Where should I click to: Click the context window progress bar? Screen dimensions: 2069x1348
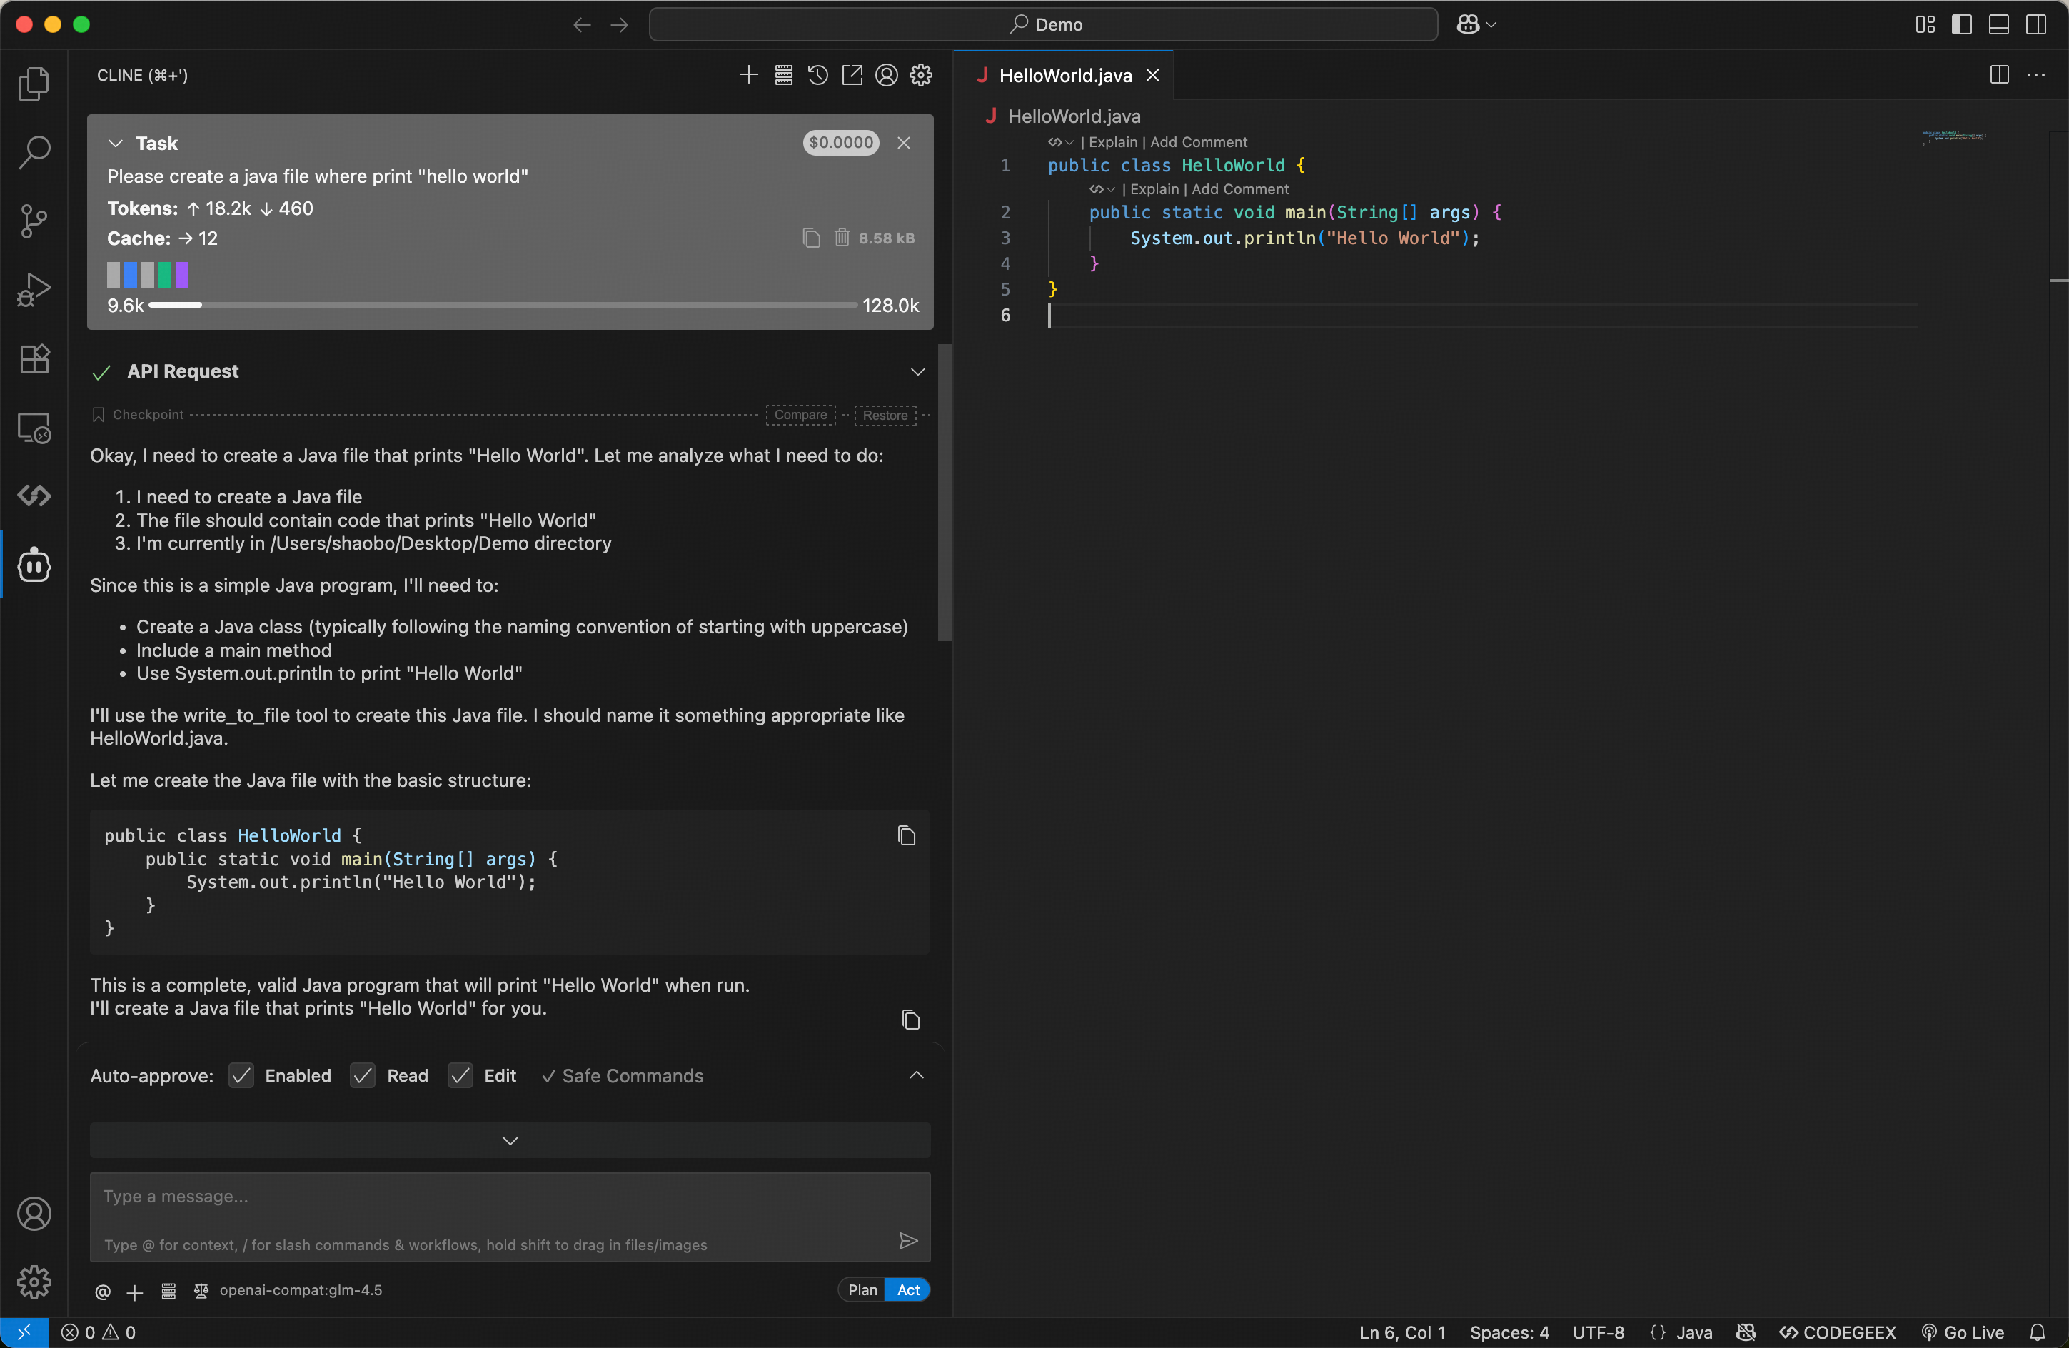pos(503,305)
